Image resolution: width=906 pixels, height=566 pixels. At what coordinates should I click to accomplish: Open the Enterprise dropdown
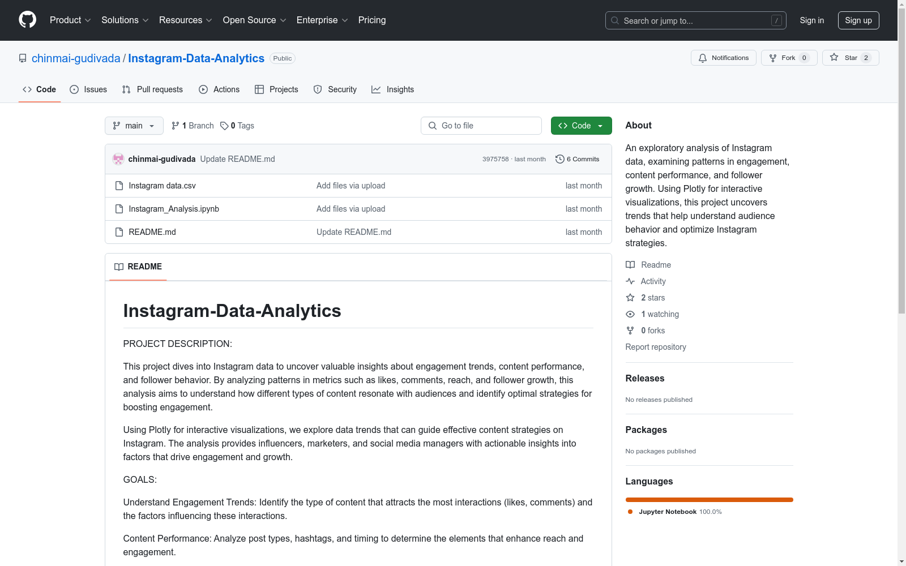click(322, 20)
